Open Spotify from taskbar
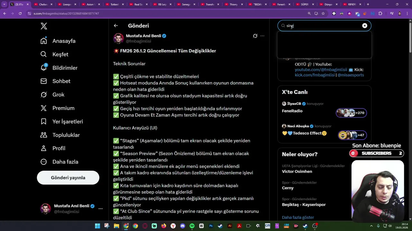Screen dimensions: 412x231 192,226
